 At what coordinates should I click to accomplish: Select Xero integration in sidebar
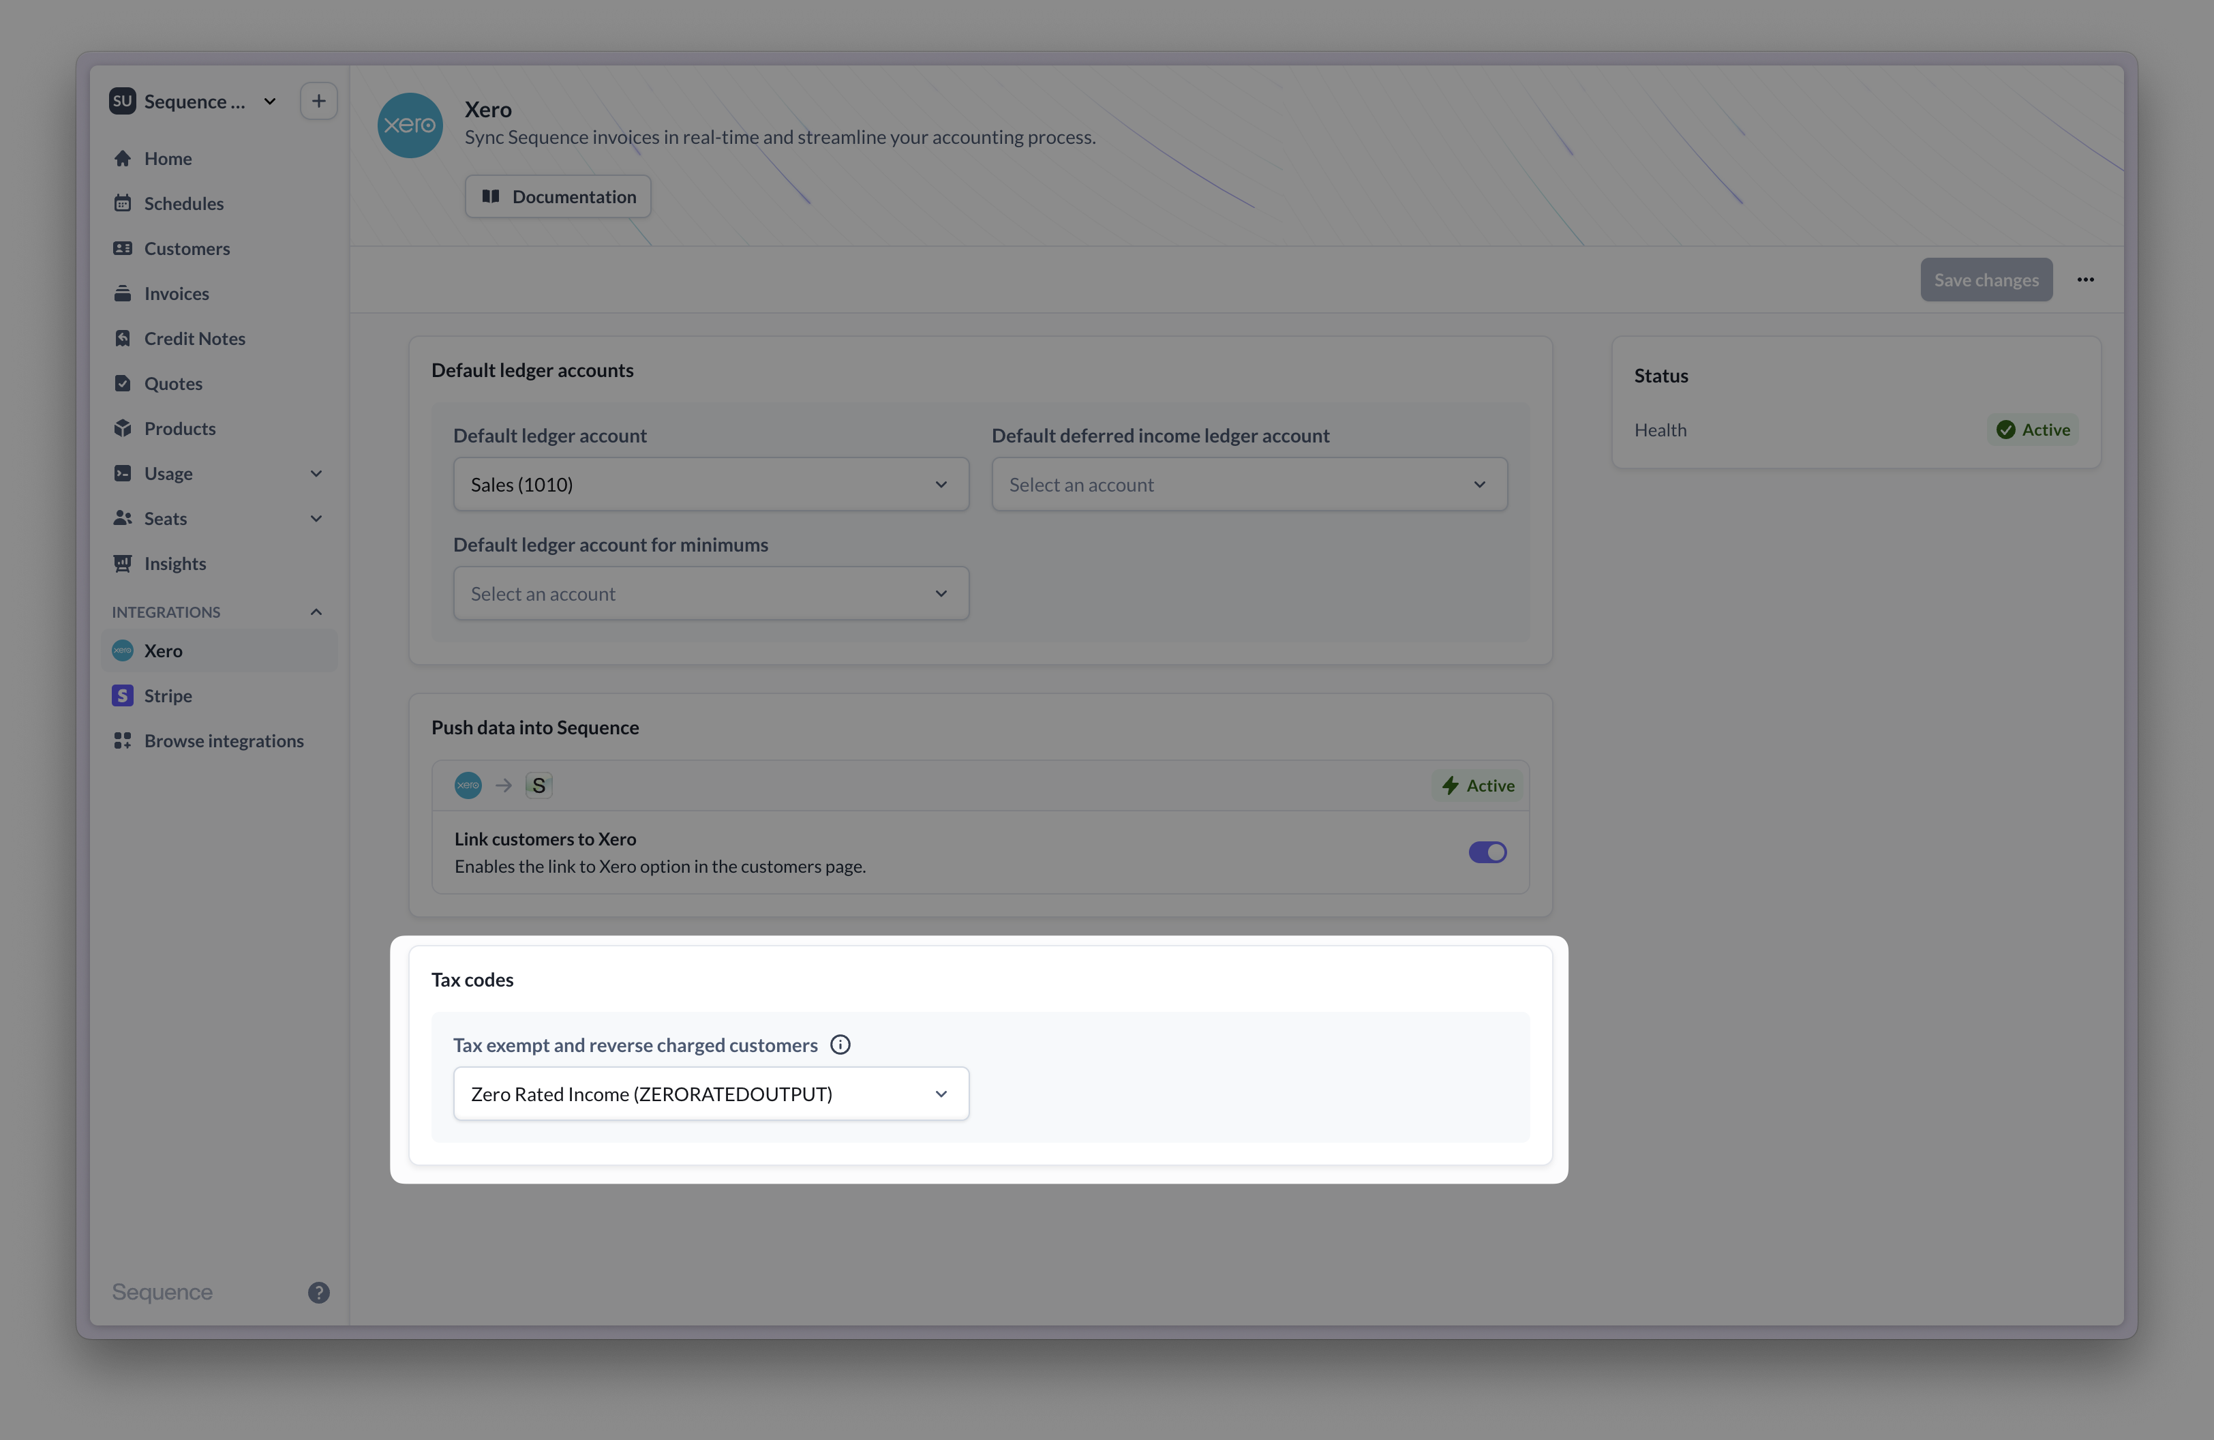[219, 650]
